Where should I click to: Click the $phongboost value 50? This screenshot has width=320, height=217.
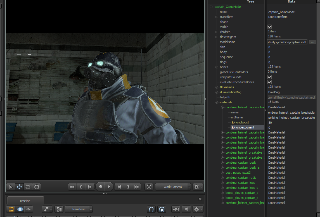click(x=270, y=123)
